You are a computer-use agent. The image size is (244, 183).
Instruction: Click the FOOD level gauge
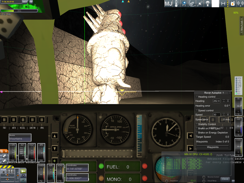click(x=238, y=148)
